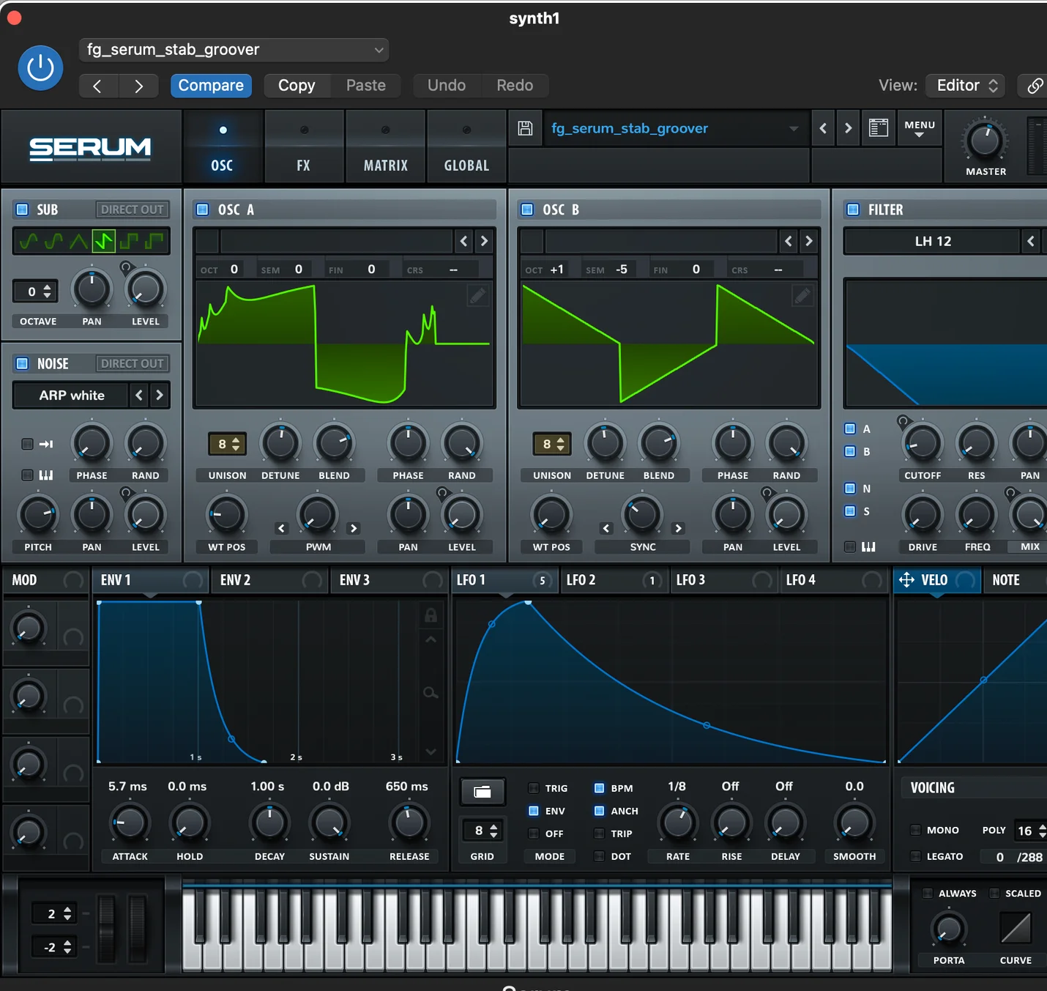The image size is (1047, 991).
Task: Select the highlighted sub oscillator waveform
Action: 103,241
